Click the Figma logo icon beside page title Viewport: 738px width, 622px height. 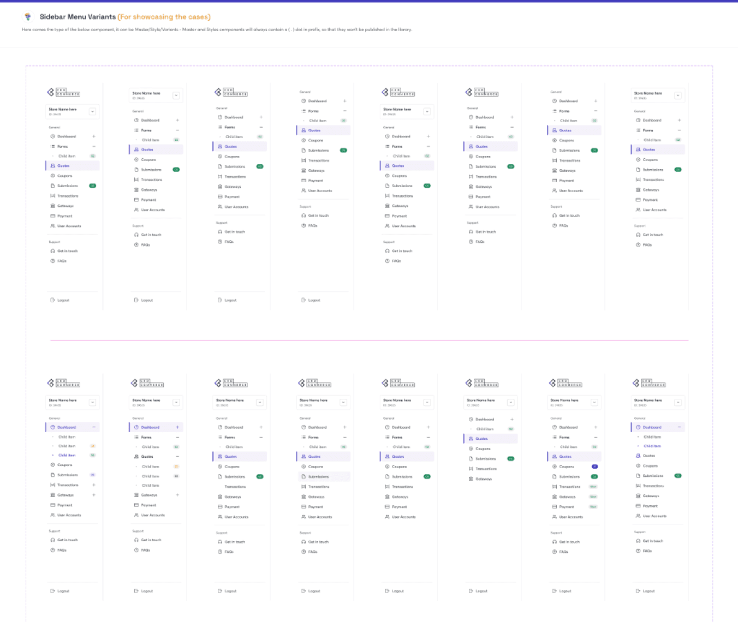28,17
